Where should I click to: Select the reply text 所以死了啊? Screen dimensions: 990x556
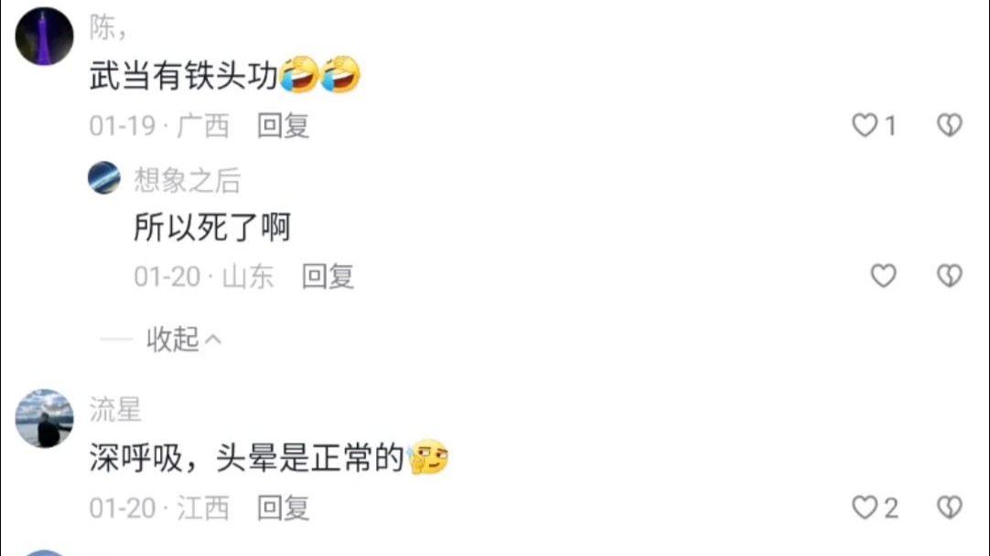(x=212, y=227)
